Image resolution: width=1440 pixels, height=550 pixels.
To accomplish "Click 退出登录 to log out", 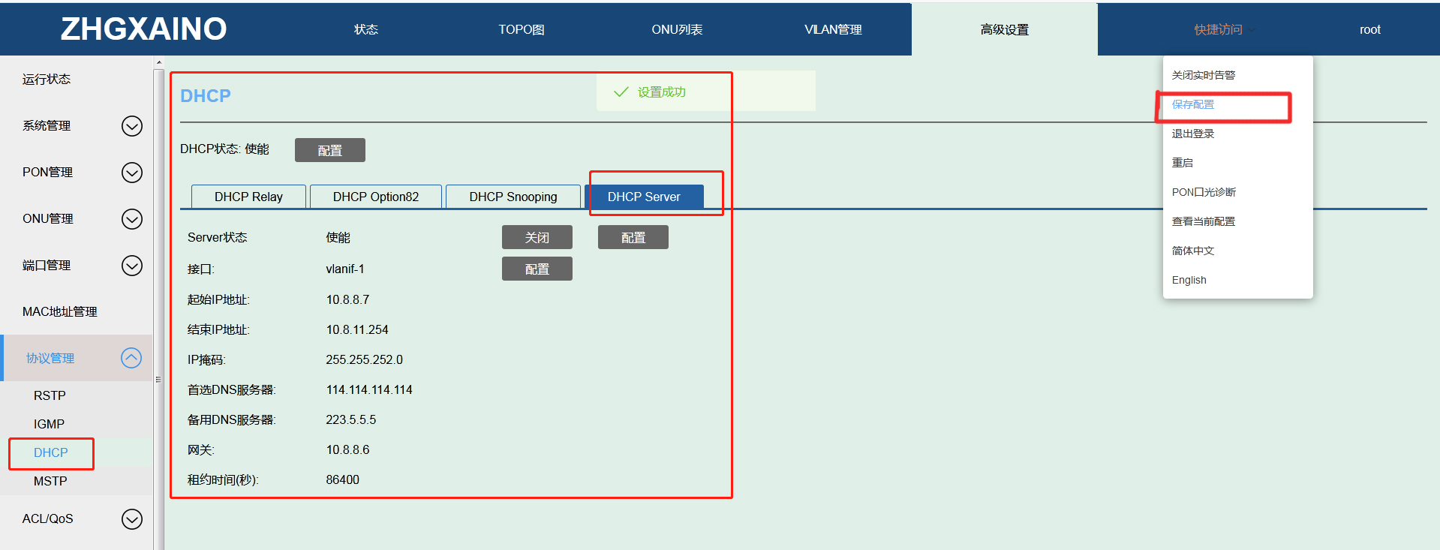I will coord(1193,134).
